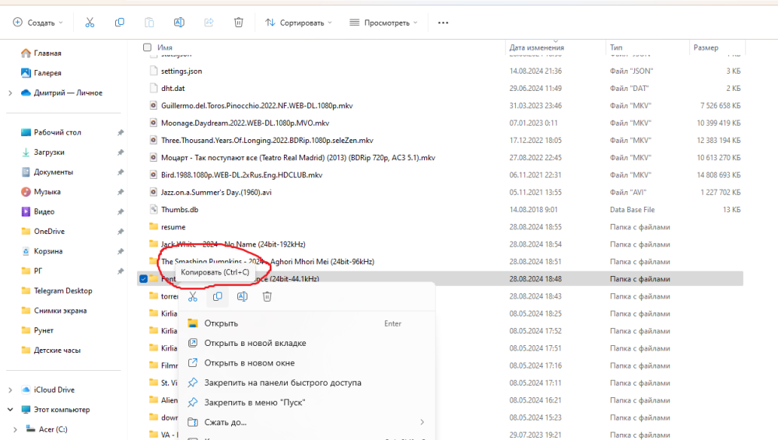Click the Rename icon in top toolbar
Image resolution: width=778 pixels, height=440 pixels.
tap(179, 23)
